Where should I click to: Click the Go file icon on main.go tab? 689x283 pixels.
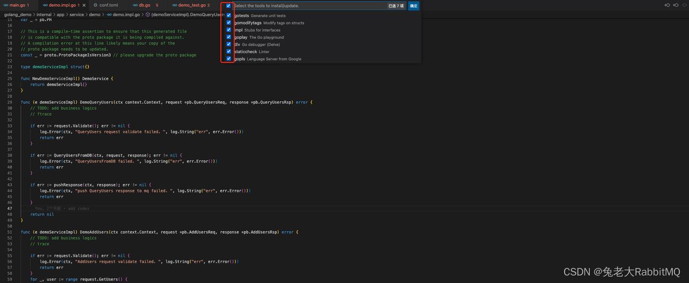6,5
